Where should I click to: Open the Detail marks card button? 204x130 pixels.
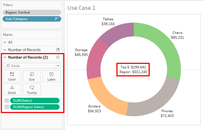pos(12,89)
